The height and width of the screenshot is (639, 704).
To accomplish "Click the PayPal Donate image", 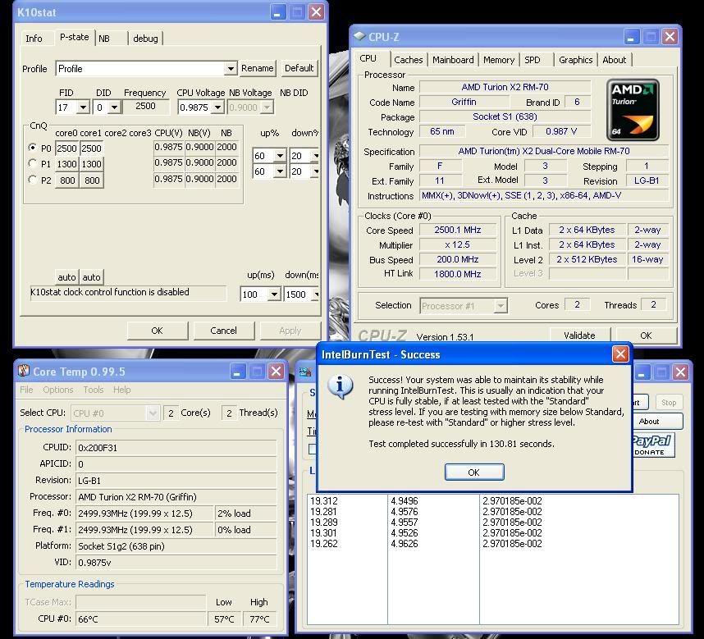I will coord(651,445).
